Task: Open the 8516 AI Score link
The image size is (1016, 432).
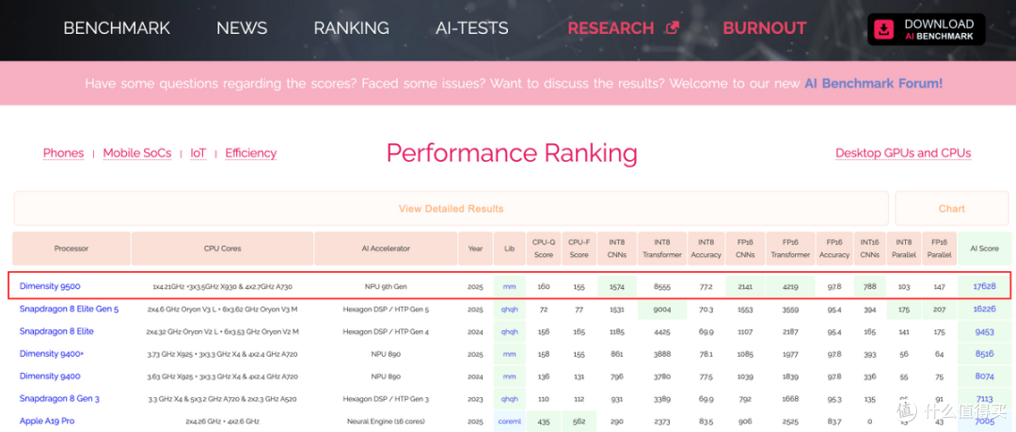Action: pyautogui.click(x=984, y=354)
